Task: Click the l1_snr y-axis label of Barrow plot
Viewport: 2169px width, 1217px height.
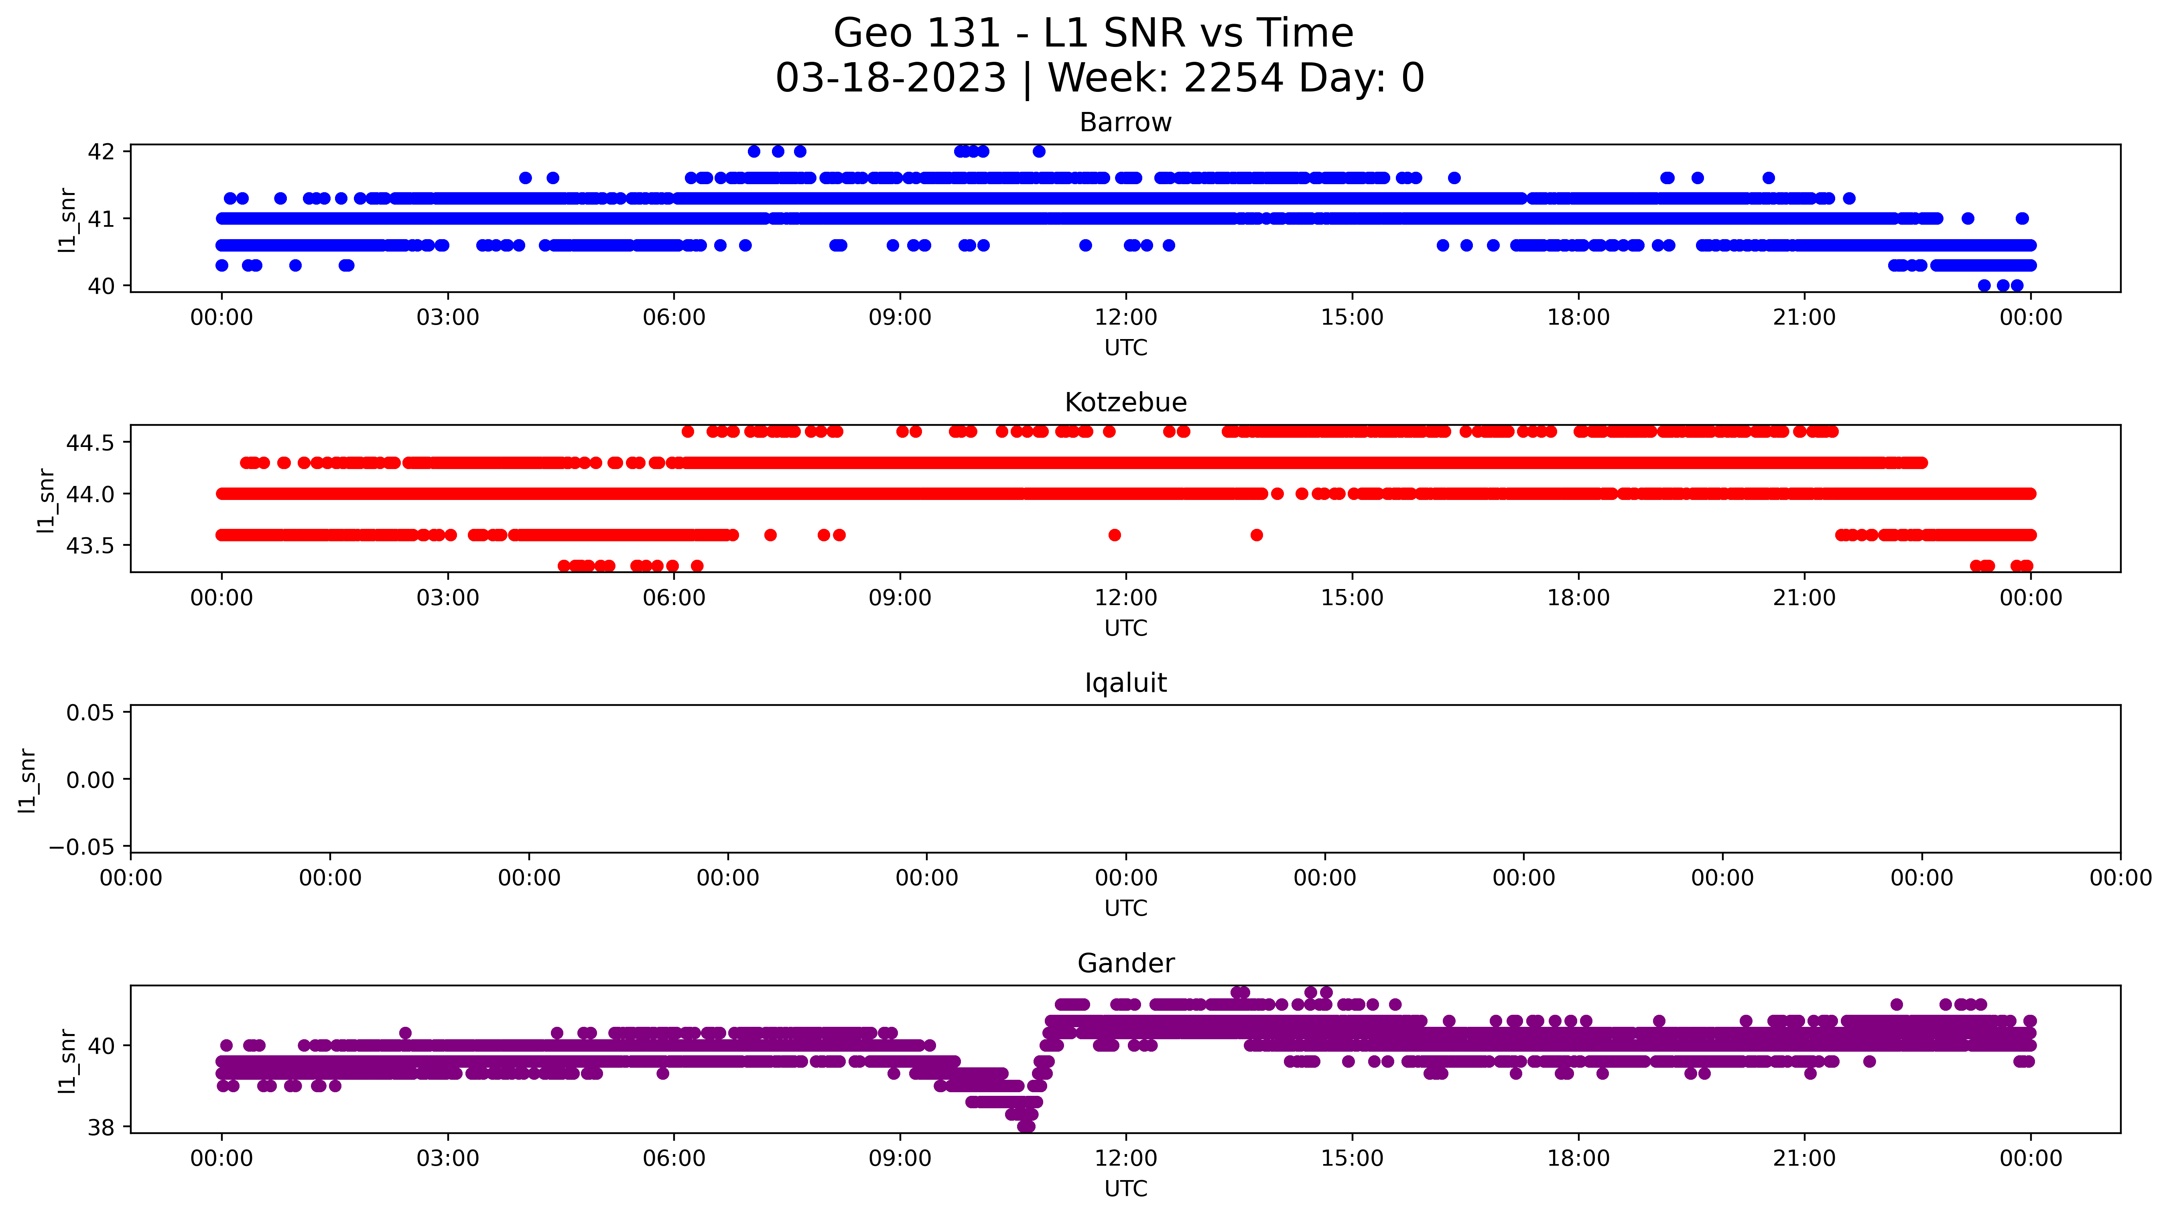Action: (67, 220)
